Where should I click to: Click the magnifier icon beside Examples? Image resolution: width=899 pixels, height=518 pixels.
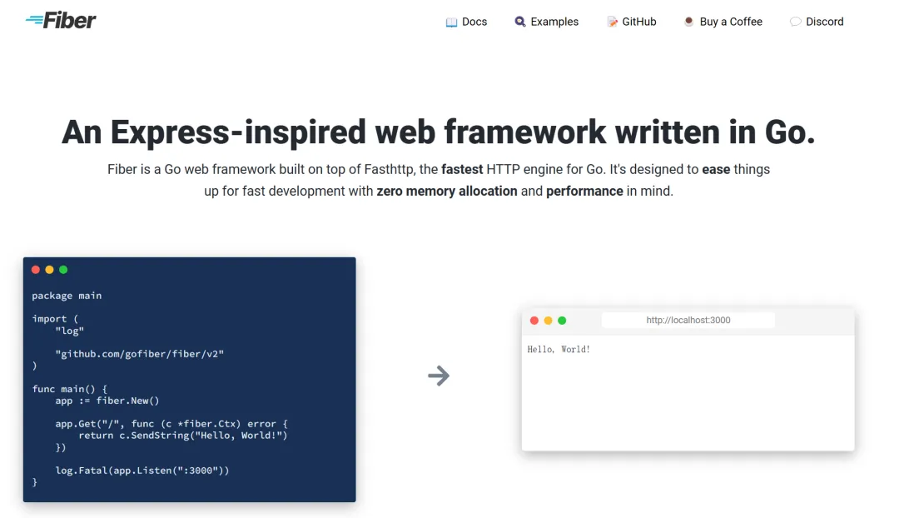520,22
